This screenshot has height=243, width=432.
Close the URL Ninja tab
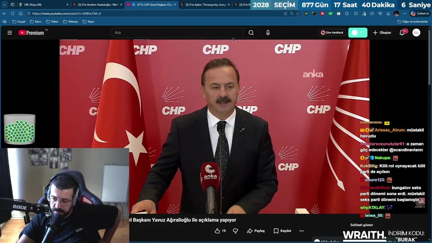click(x=67, y=5)
